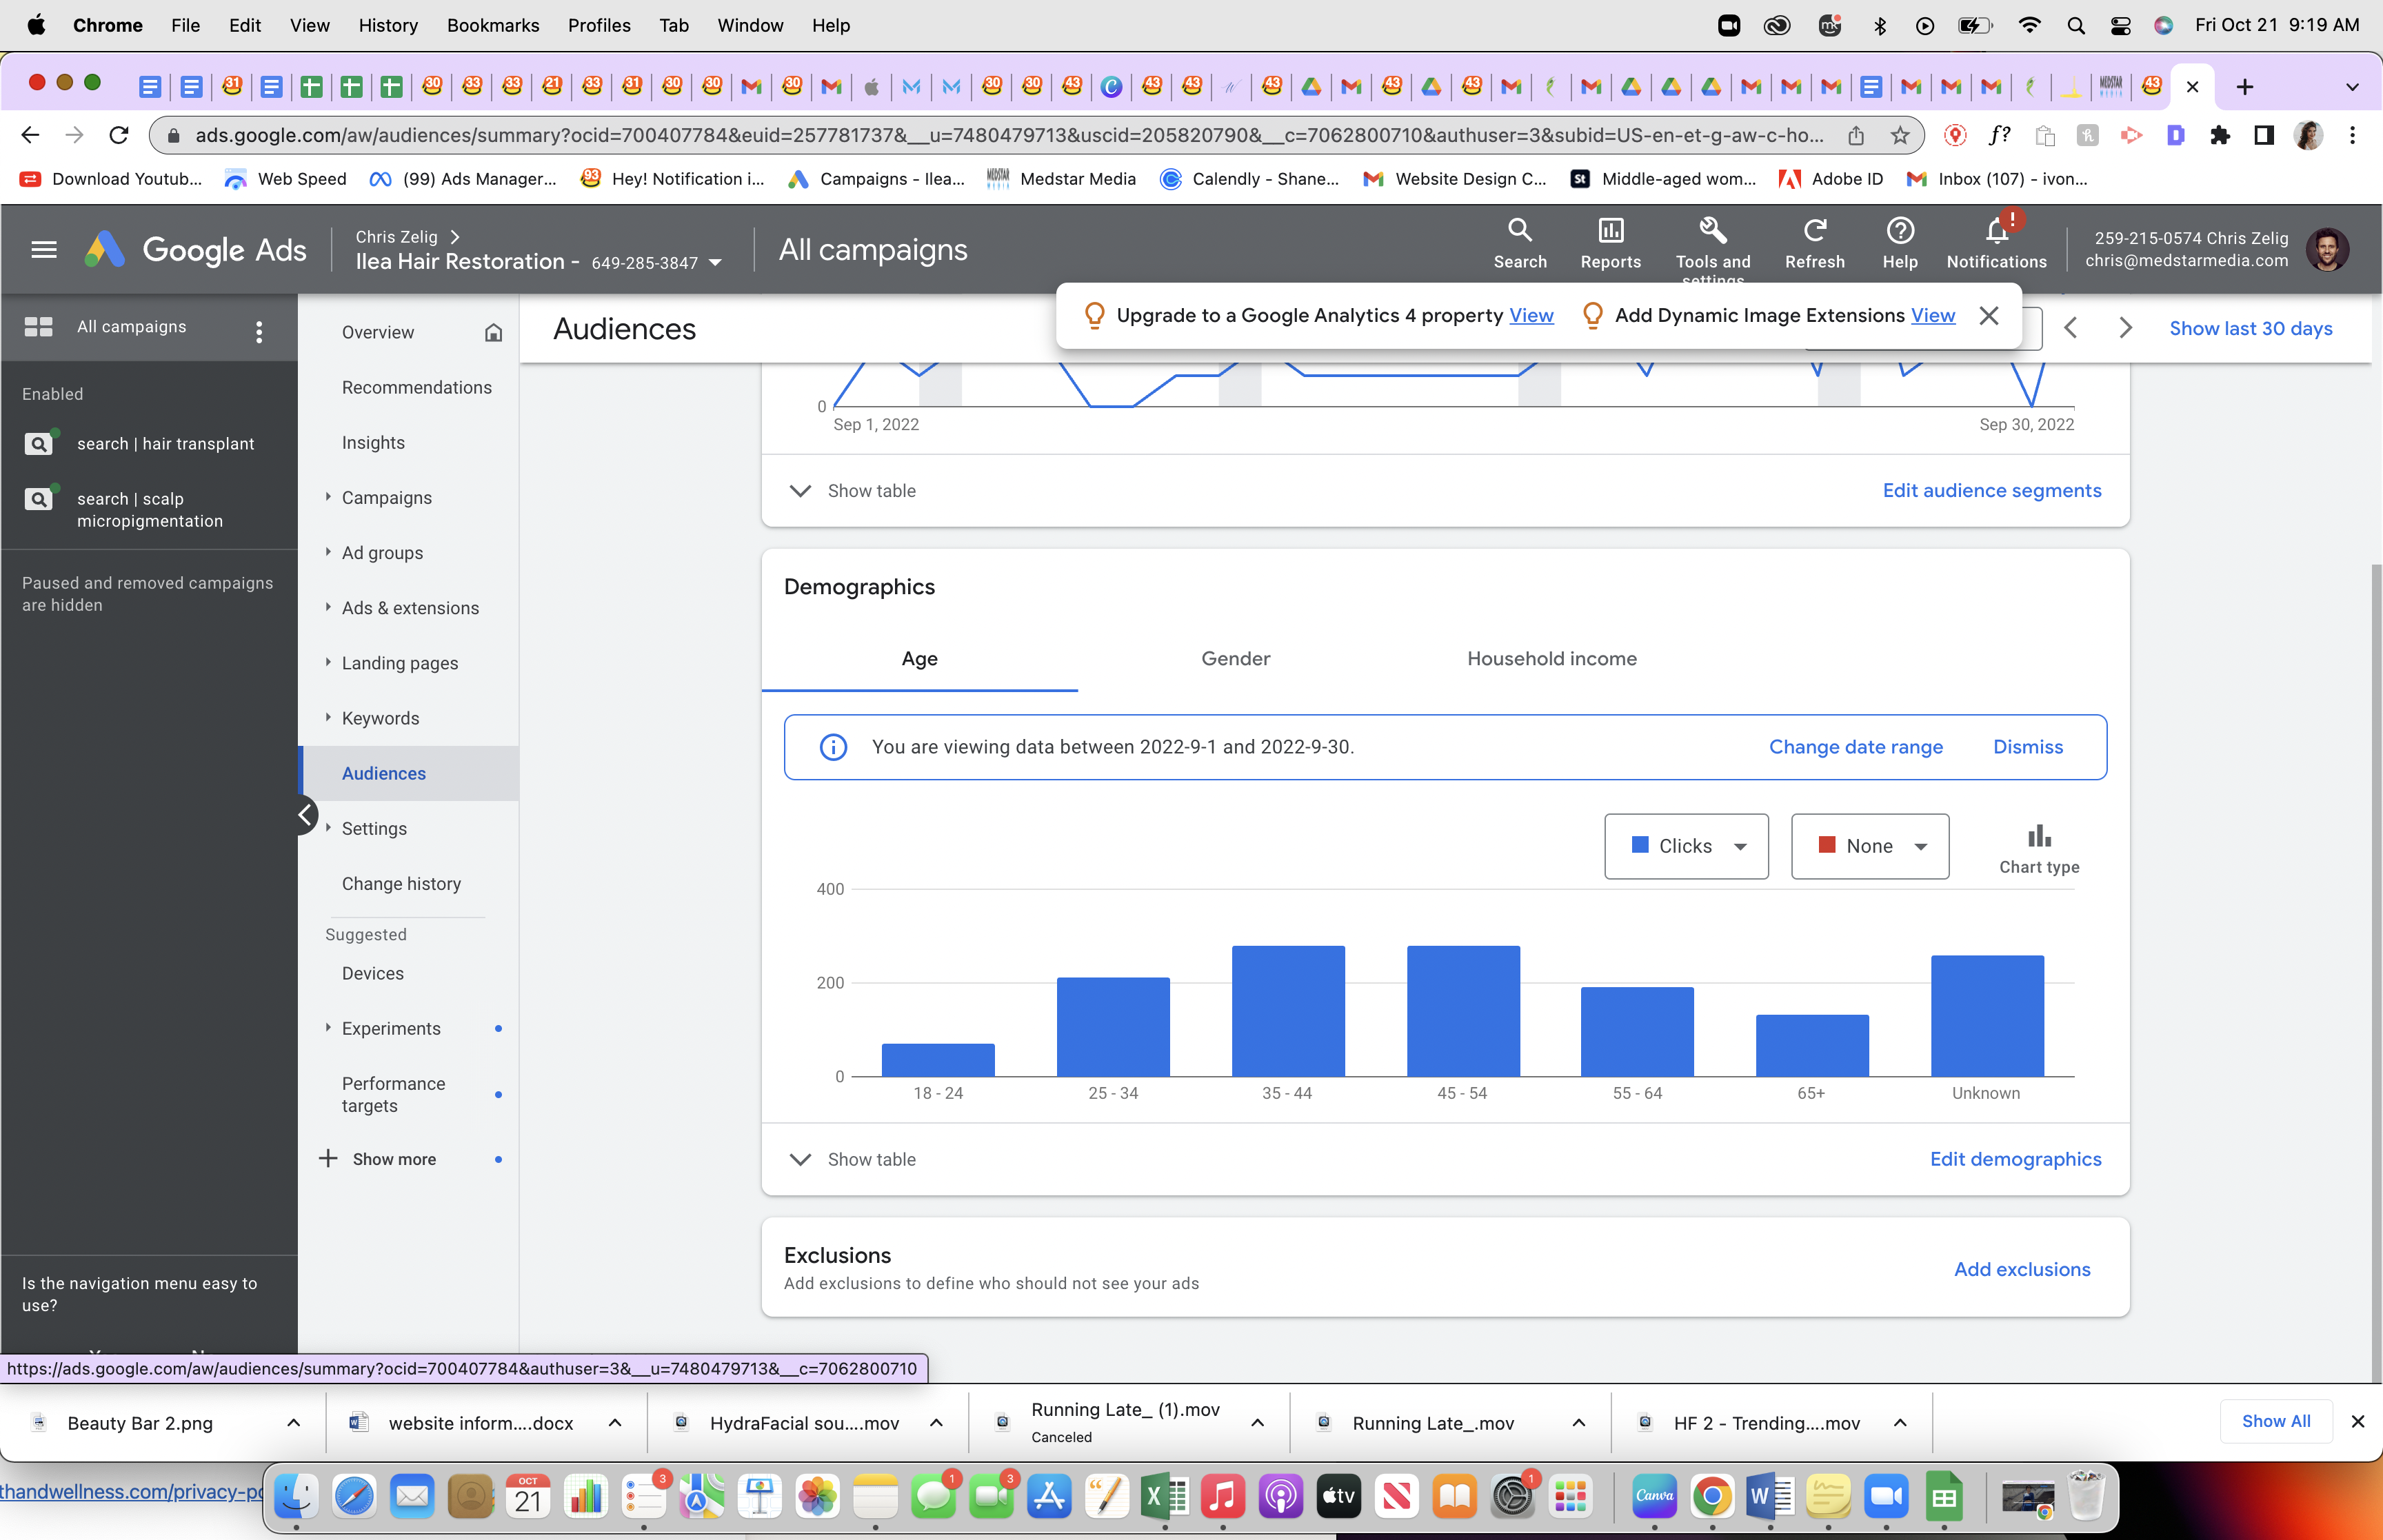Open the Google Ads Search tool
The height and width of the screenshot is (1540, 2383).
[x=1519, y=243]
